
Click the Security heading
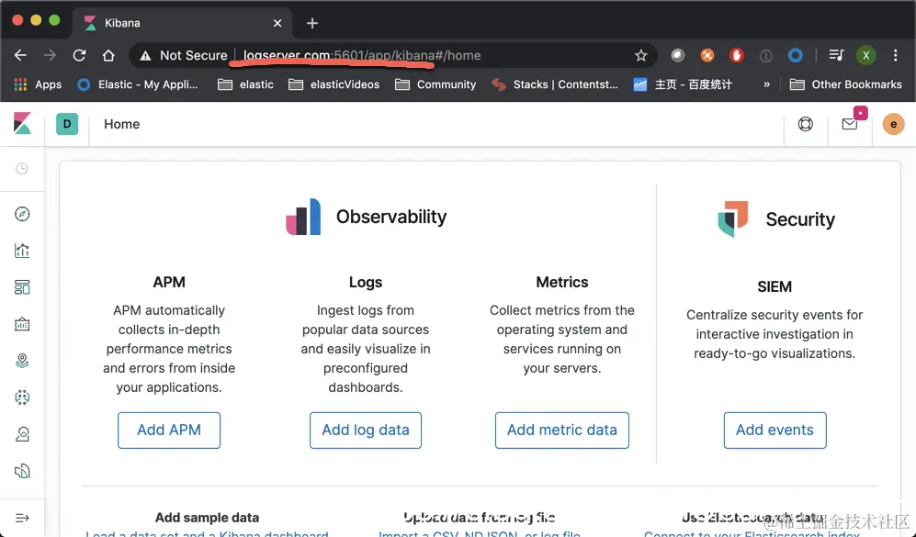[800, 219]
